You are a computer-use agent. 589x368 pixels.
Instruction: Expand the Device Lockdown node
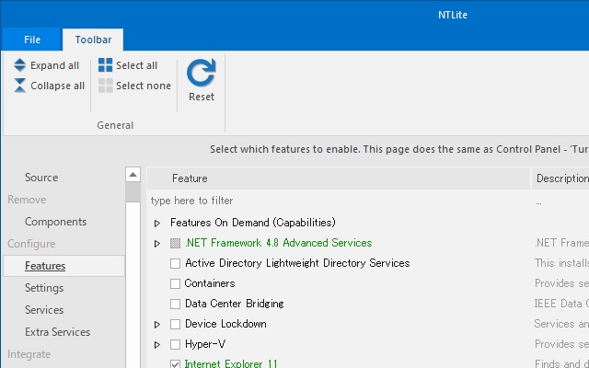(157, 325)
